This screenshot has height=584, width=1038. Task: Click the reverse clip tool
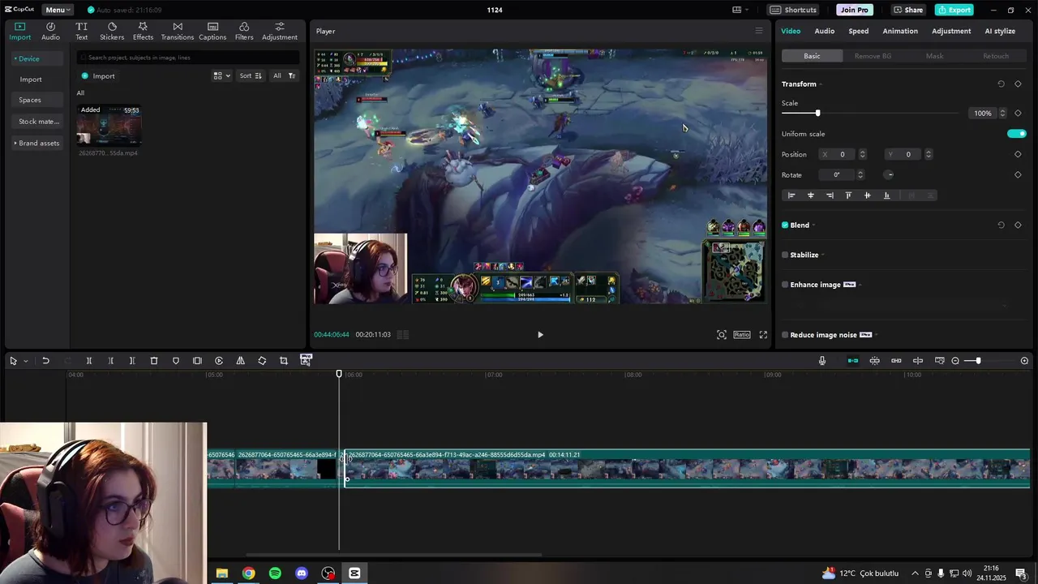(219, 361)
